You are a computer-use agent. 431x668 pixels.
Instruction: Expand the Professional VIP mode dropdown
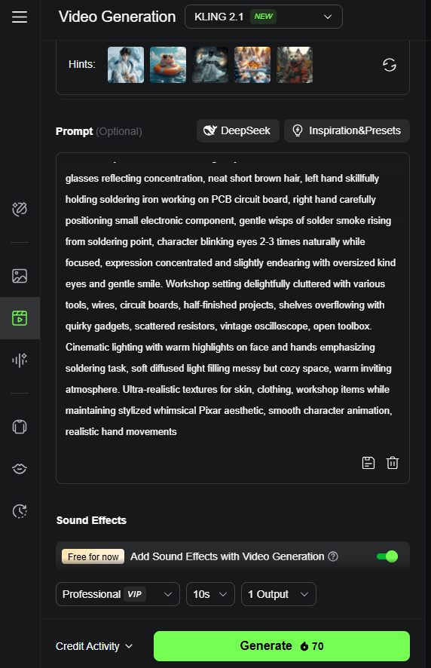click(x=118, y=594)
